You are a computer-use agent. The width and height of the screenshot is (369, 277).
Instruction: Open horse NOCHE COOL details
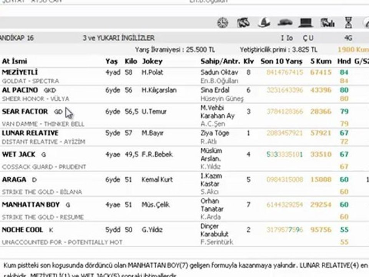click(22, 230)
